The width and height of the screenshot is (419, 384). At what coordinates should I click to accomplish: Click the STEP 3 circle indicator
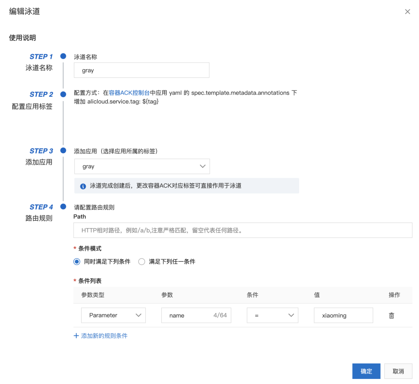click(x=63, y=150)
